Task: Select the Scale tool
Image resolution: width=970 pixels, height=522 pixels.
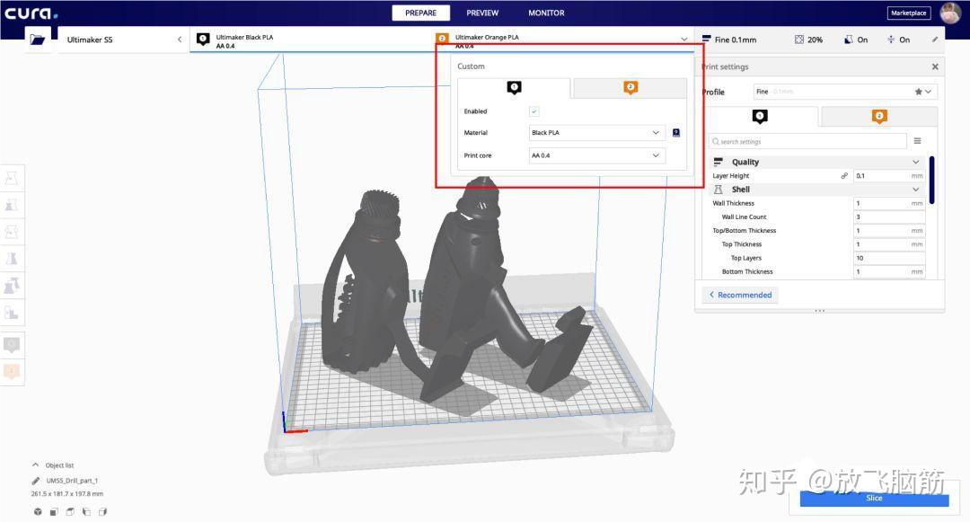Action: [13, 205]
